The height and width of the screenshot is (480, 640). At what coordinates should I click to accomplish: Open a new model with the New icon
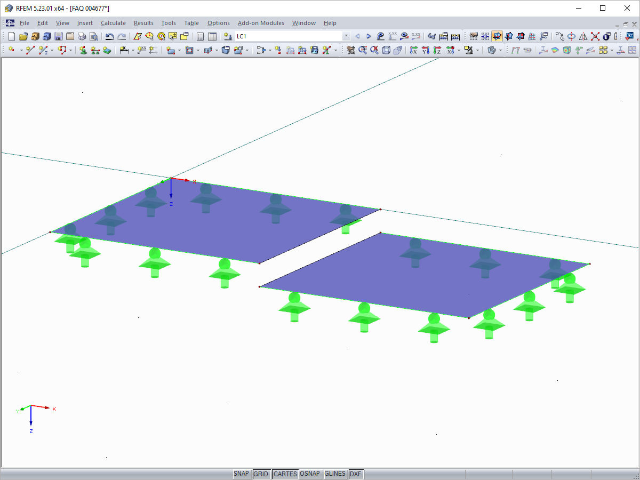point(11,36)
